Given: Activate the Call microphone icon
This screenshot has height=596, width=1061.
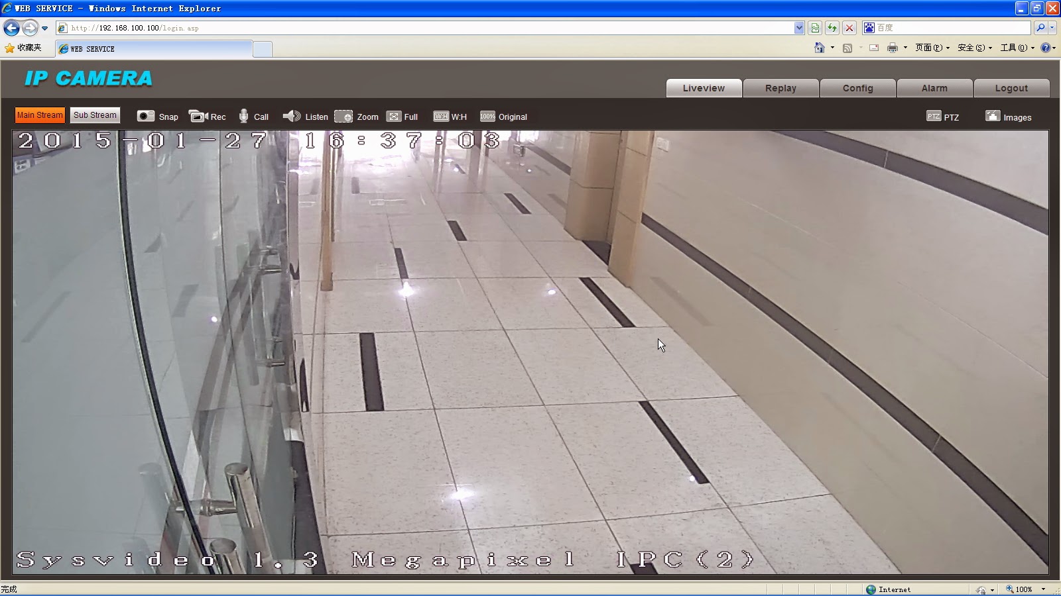Looking at the screenshot, I should click(253, 117).
